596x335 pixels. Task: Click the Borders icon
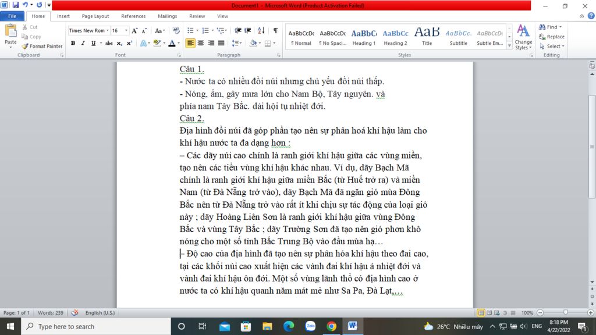coord(268,43)
